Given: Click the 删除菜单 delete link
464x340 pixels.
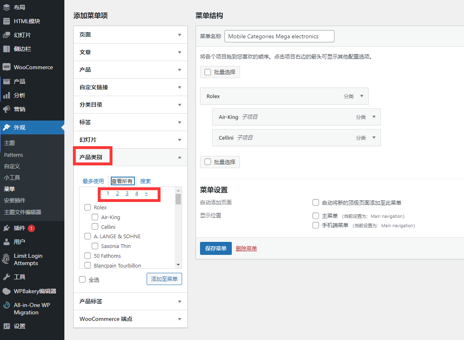Looking at the screenshot, I should (x=246, y=248).
